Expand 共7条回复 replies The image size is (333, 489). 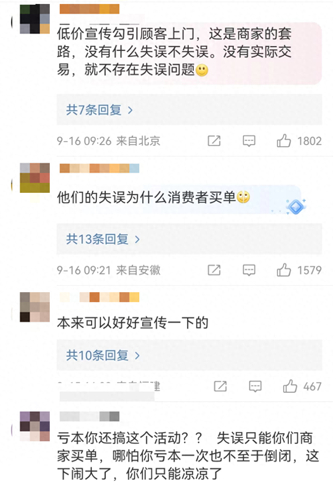click(x=100, y=110)
